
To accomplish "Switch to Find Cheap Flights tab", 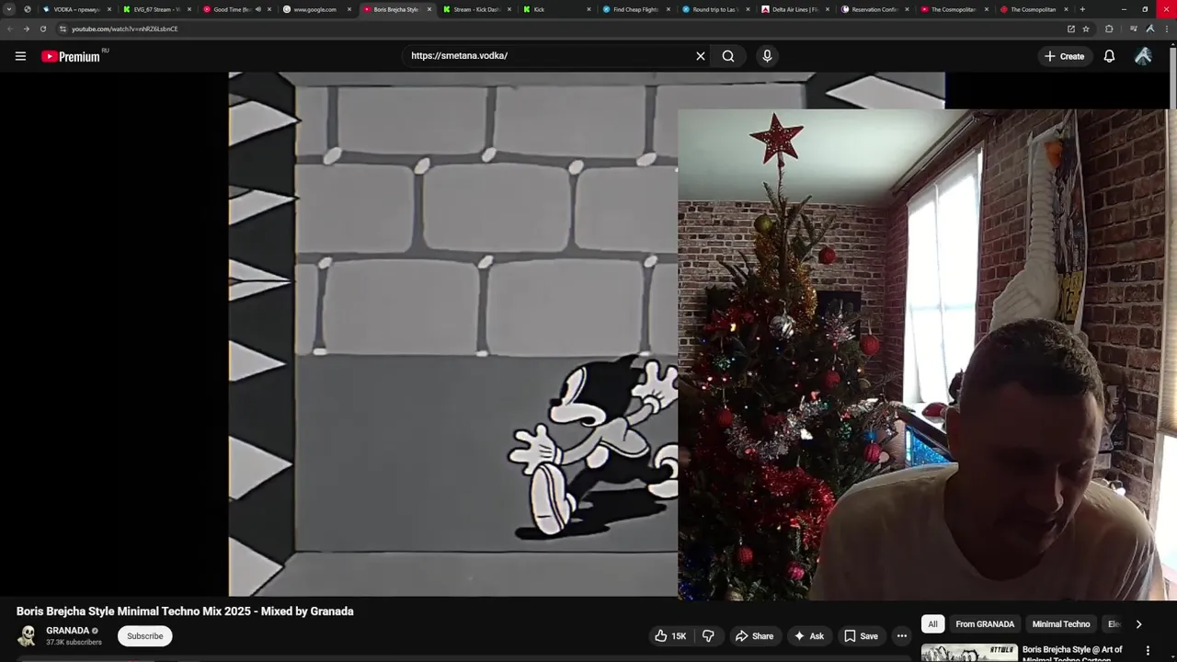I will (635, 9).
